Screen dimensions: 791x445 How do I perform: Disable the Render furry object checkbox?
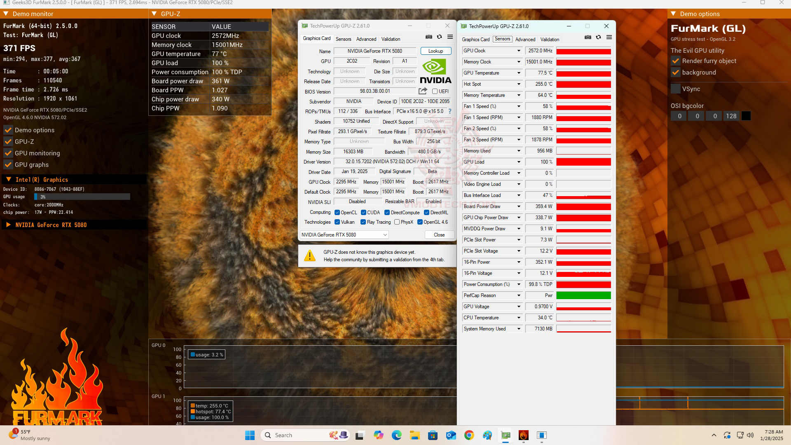click(676, 61)
